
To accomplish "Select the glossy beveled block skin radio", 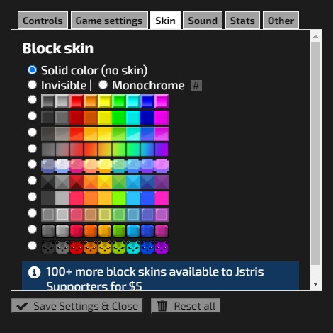I will pyautogui.click(x=32, y=100).
